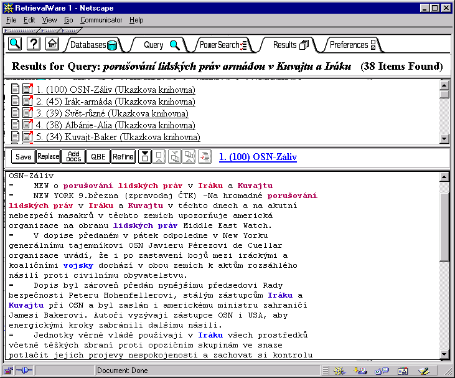The image size is (455, 378).
Task: Open the View menu
Action: point(49,20)
